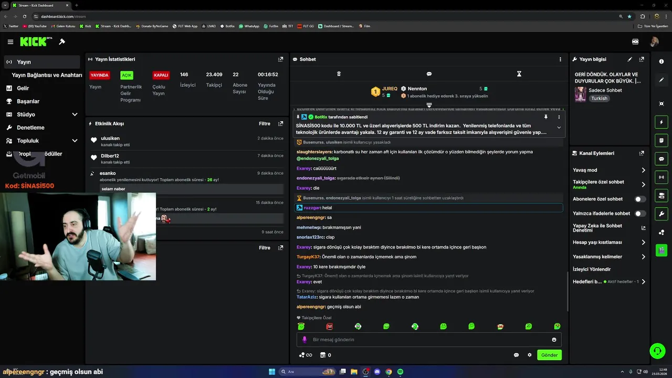The image size is (672, 378).
Task: Edit stream info with pencil icon
Action: tap(629, 59)
